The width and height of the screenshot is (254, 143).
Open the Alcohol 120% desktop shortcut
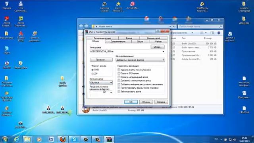click(21, 36)
